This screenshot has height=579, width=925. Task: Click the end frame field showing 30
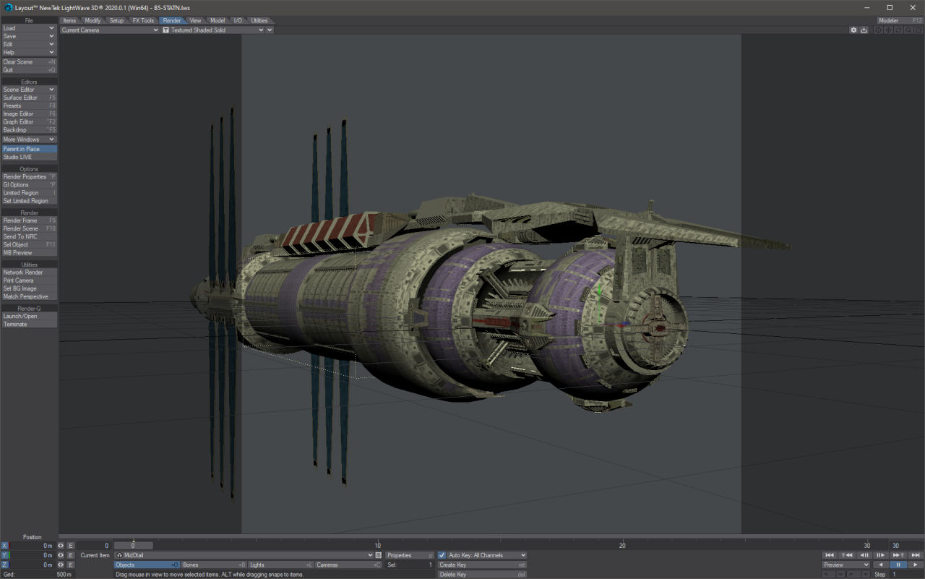[906, 546]
